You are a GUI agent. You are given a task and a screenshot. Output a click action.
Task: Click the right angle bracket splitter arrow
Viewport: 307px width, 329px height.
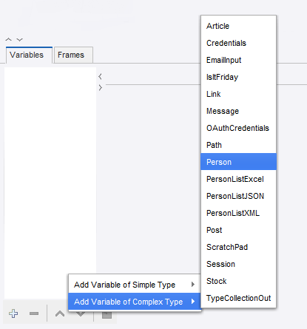click(101, 88)
